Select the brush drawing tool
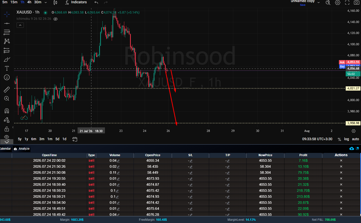 pos(7,59)
